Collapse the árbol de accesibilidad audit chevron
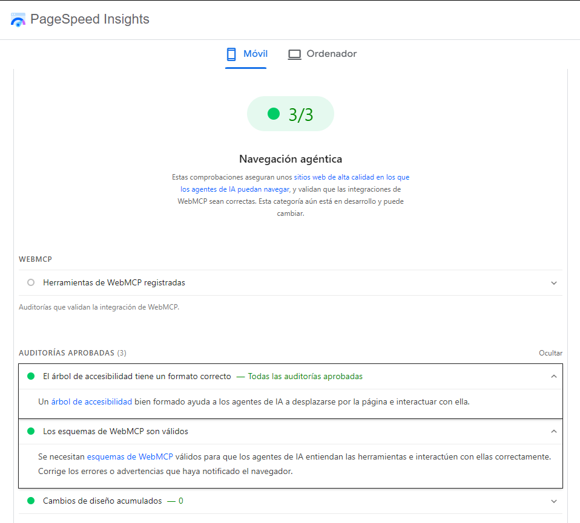The height and width of the screenshot is (523, 580). coord(554,376)
